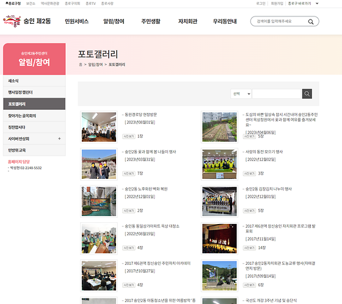Open the 사랑의 동전 모으기 행사 post
The width and height of the screenshot is (342, 304).
[x=264, y=152]
